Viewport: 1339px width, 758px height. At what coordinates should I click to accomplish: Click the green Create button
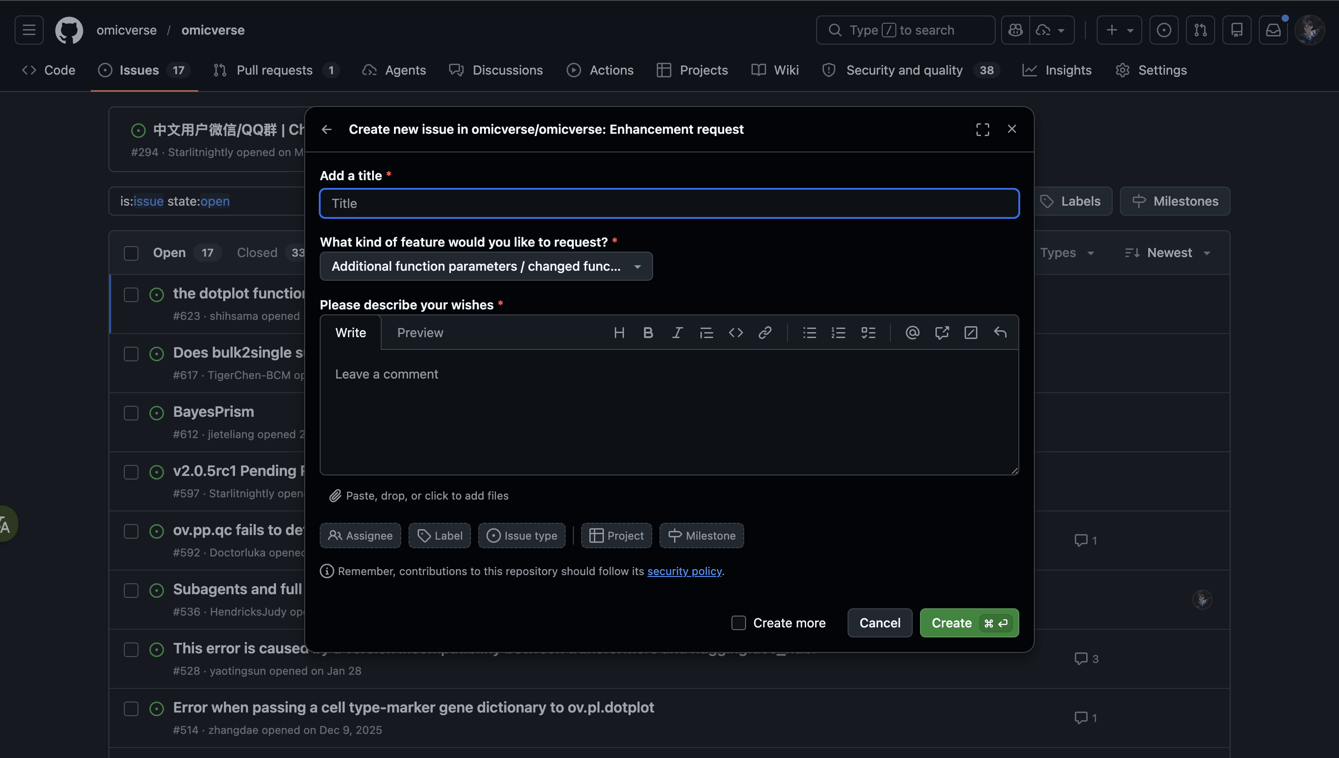point(969,622)
